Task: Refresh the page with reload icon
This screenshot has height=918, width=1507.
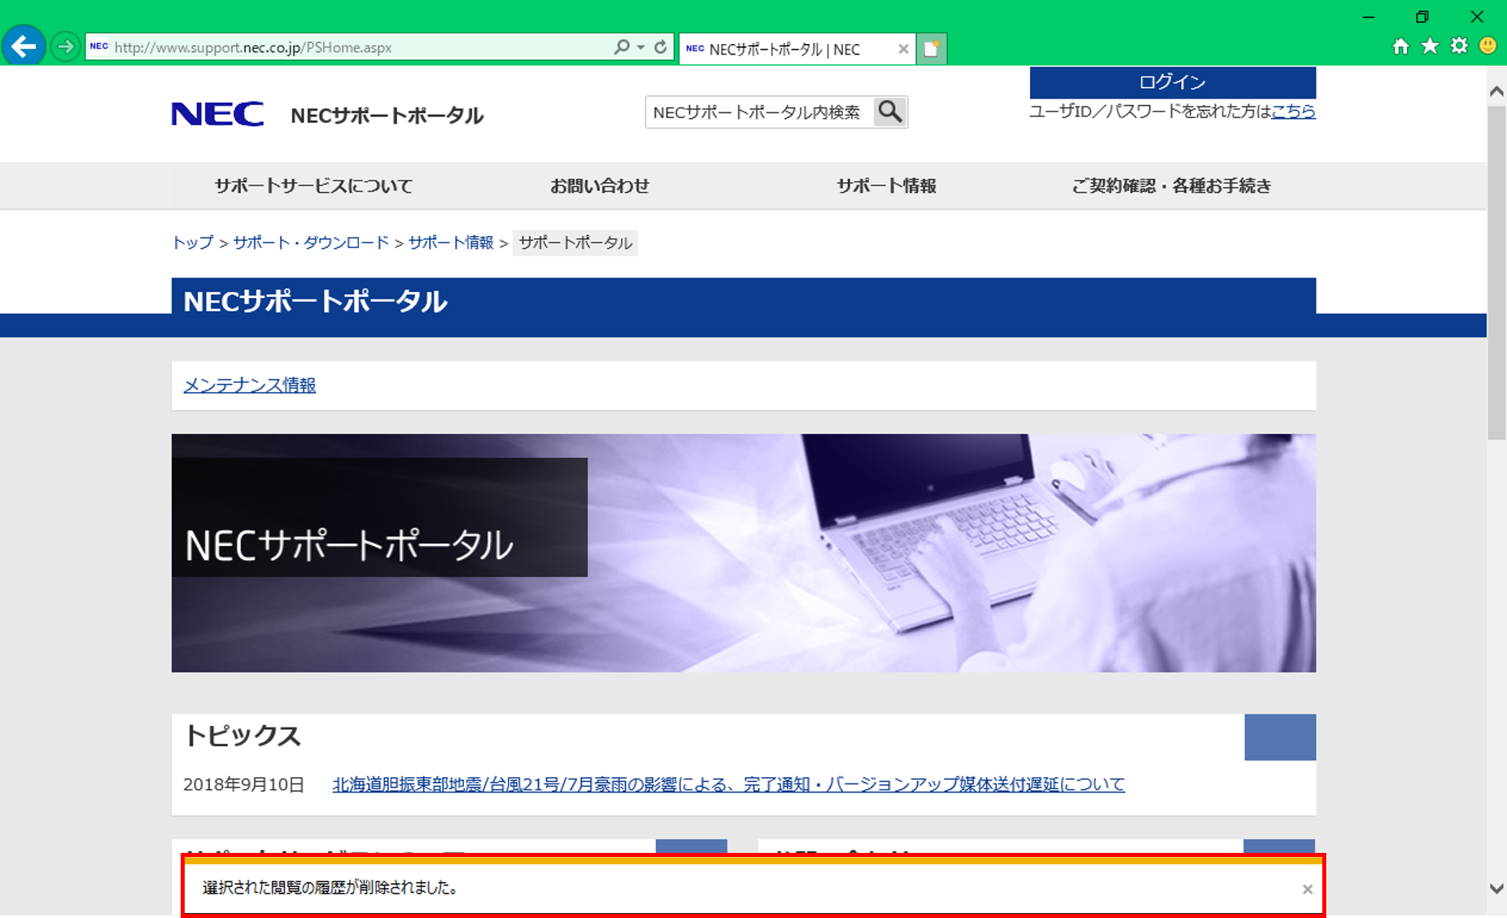Action: pyautogui.click(x=661, y=47)
